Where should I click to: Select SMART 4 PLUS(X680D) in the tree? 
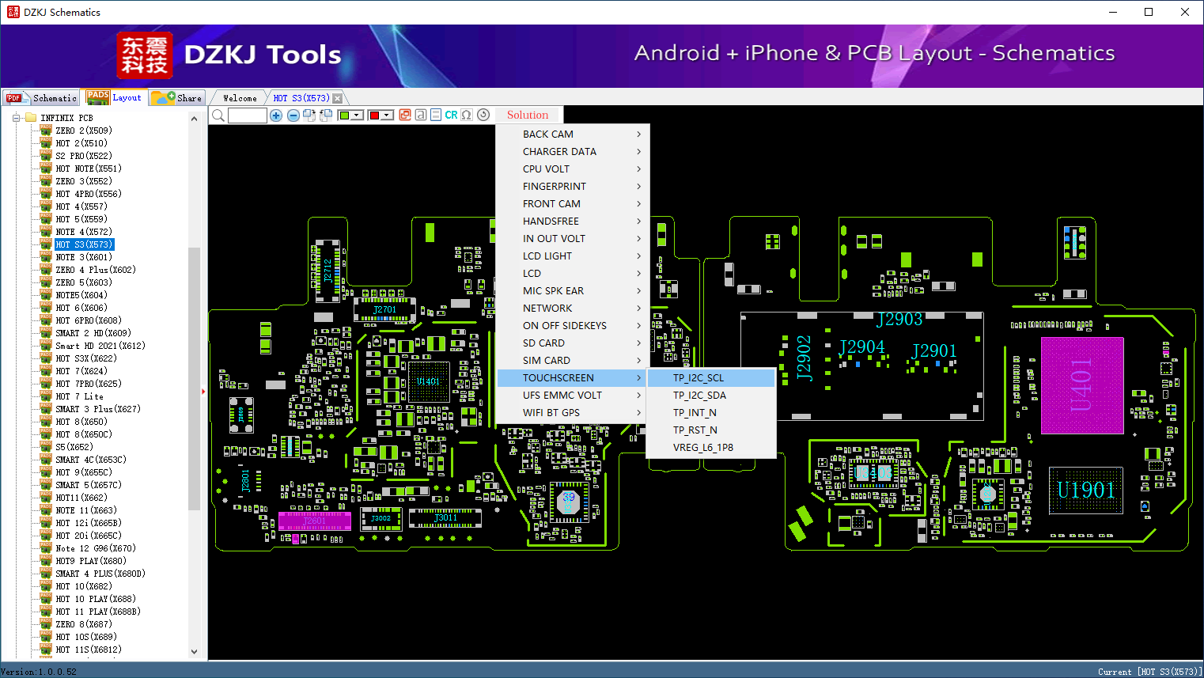pyautogui.click(x=100, y=574)
